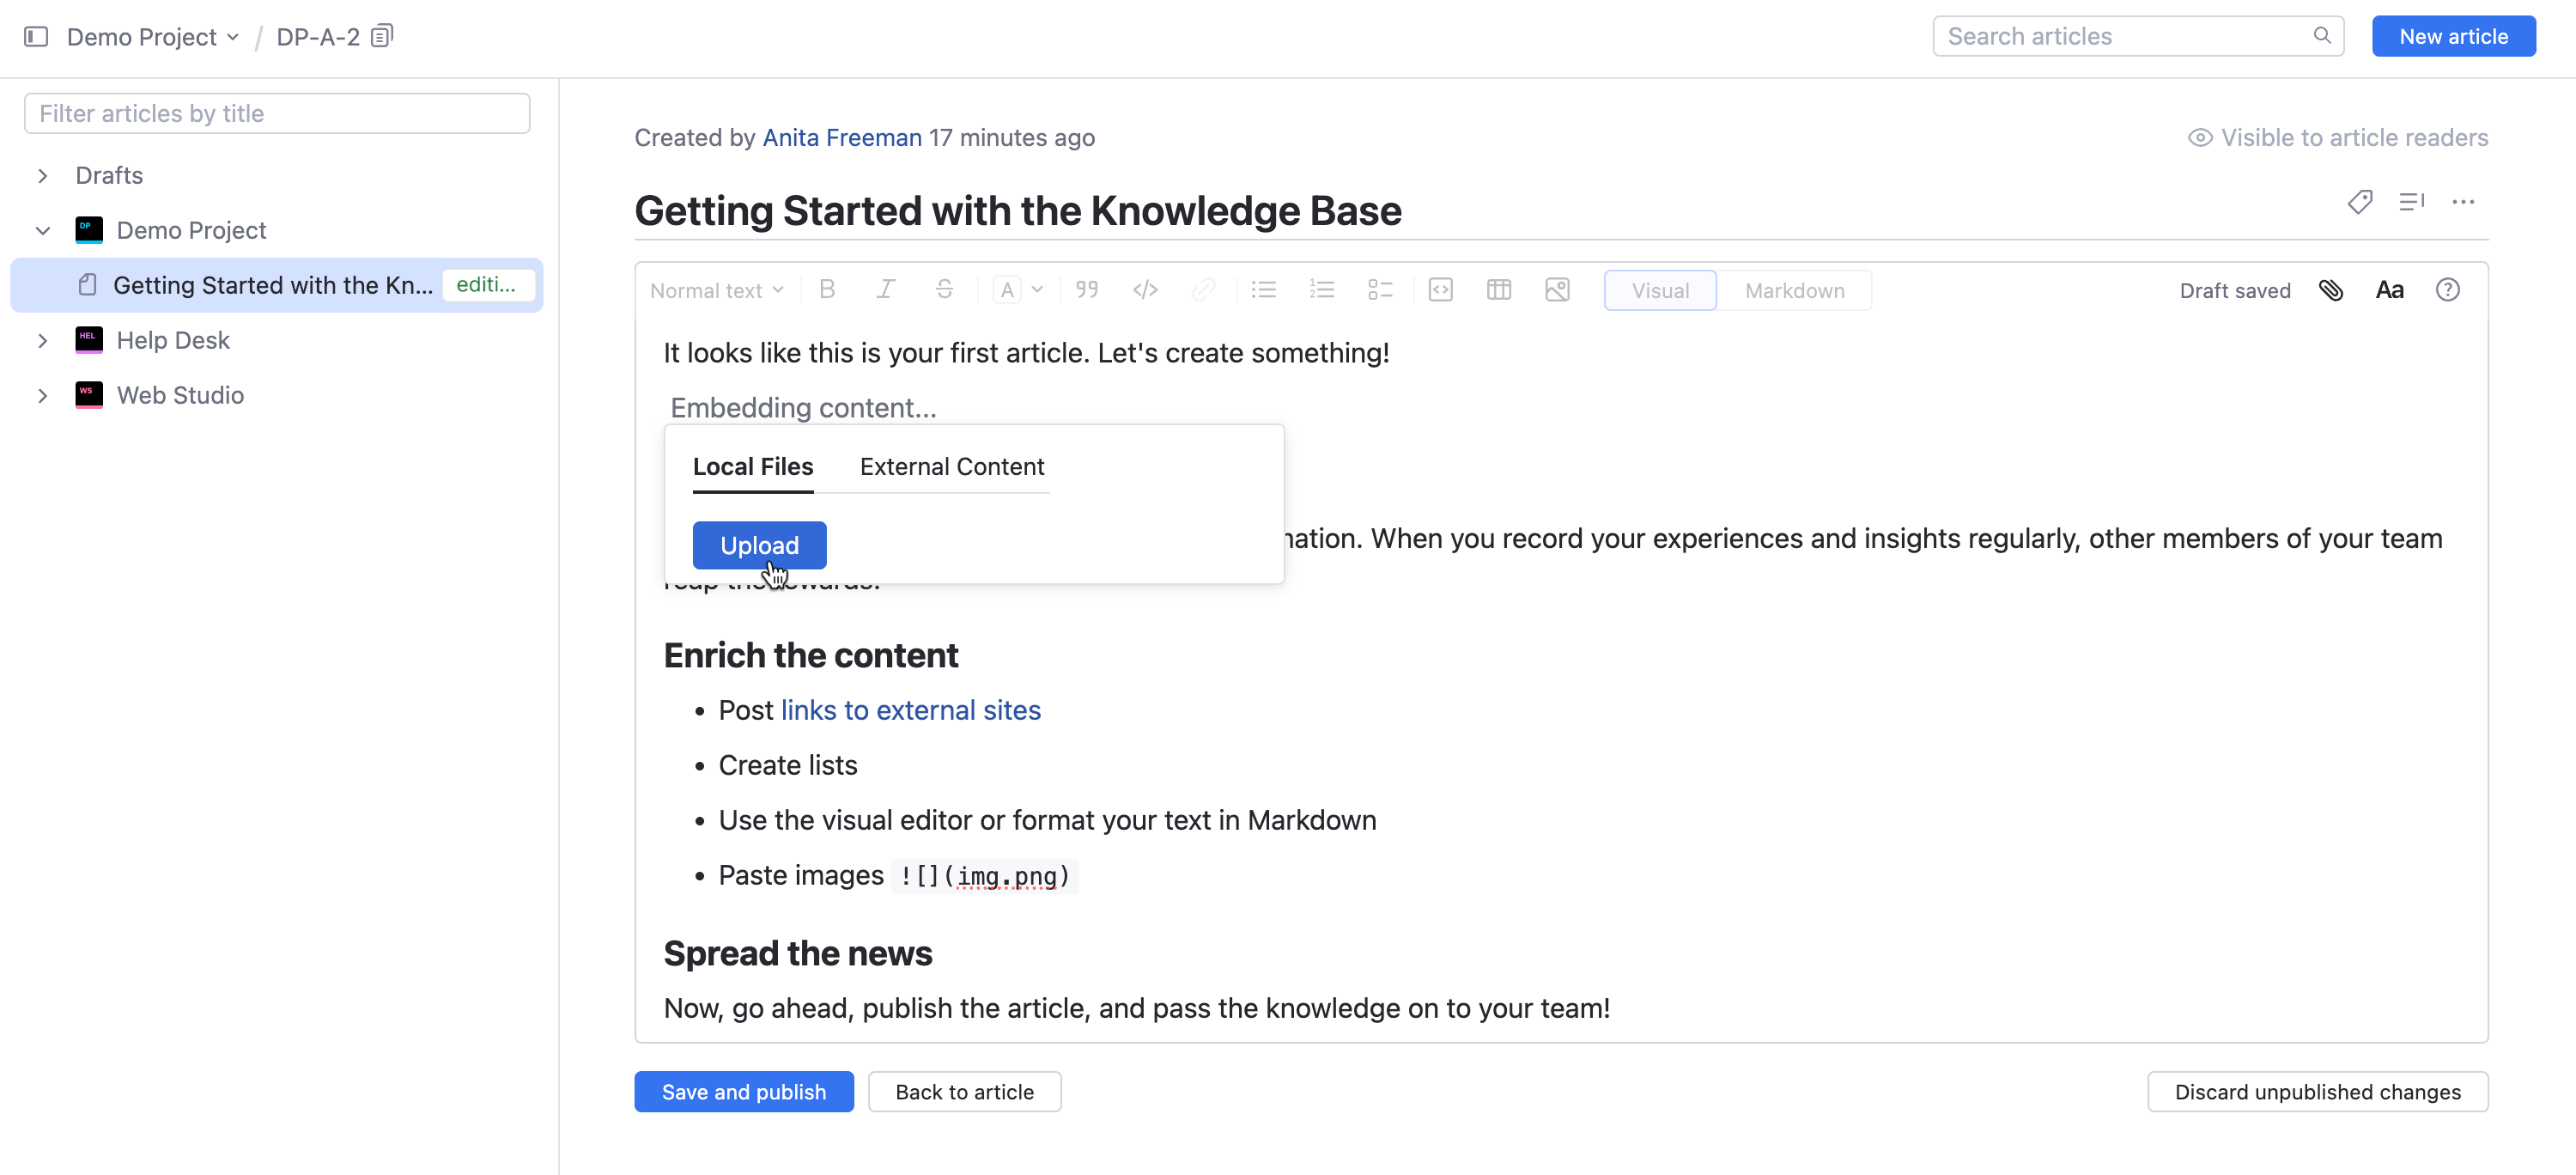Screen dimensions: 2576x1175
Task: Collapse the Demo Project tree node
Action: click(x=43, y=230)
